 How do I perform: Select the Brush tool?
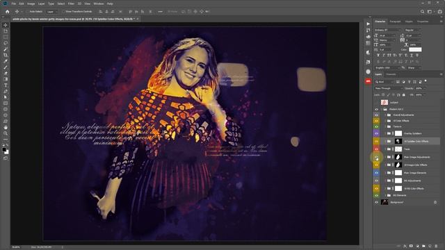coord(6,67)
